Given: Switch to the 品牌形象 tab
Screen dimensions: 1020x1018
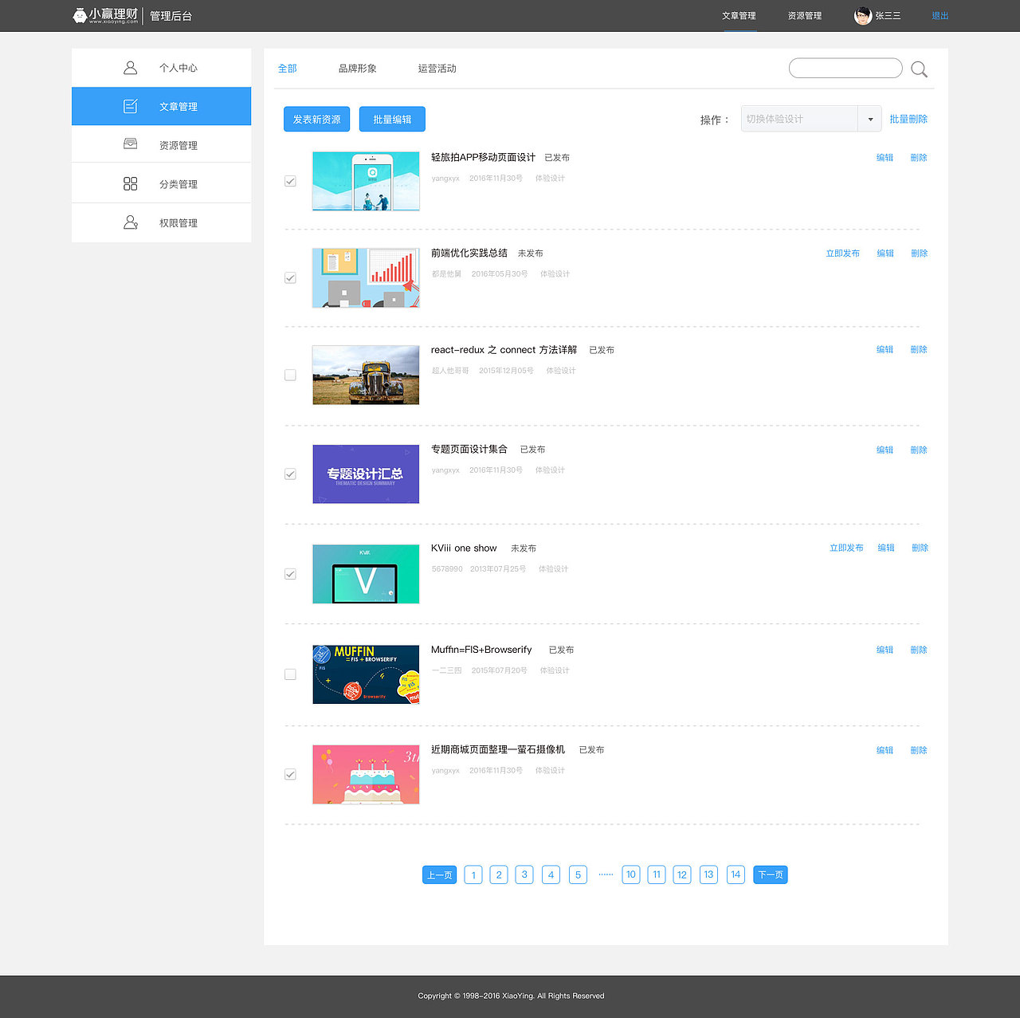Looking at the screenshot, I should point(357,69).
